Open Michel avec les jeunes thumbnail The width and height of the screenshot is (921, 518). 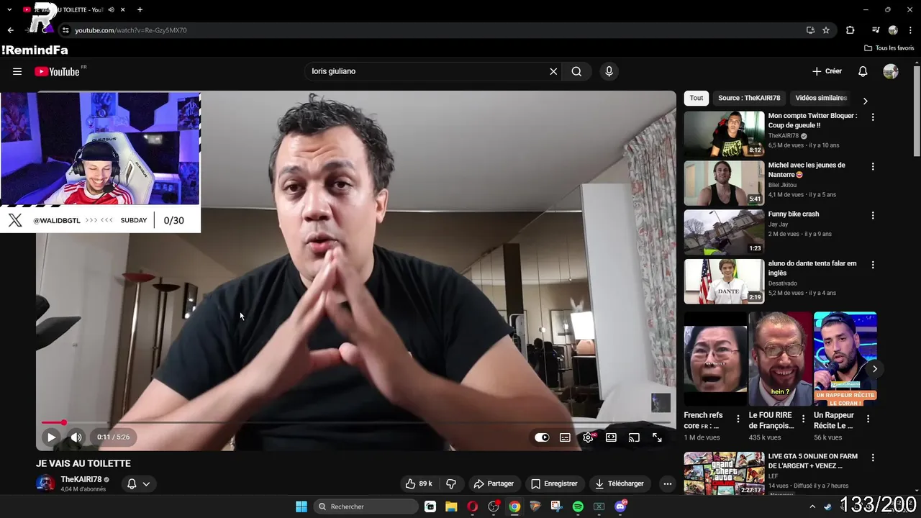(x=724, y=183)
